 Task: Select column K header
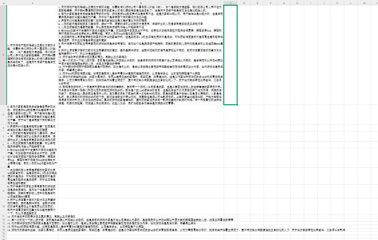click(337, 3)
